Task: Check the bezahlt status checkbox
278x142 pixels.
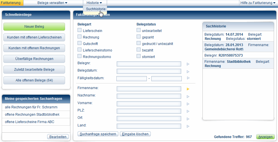Action: point(139,50)
